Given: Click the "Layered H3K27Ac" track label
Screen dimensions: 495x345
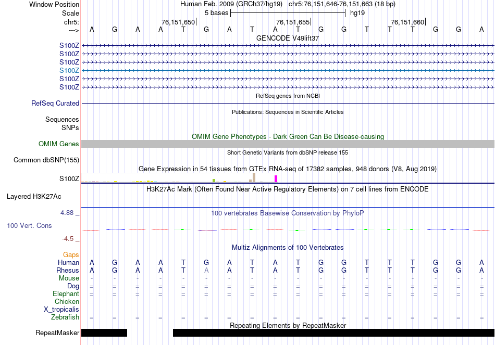Looking at the screenshot, I should click(34, 197).
